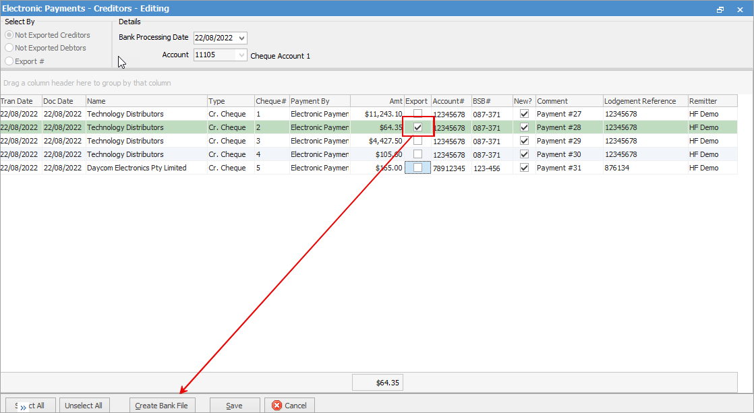Open the Bank Processing Date dropdown
This screenshot has width=754, height=413.
coord(242,38)
